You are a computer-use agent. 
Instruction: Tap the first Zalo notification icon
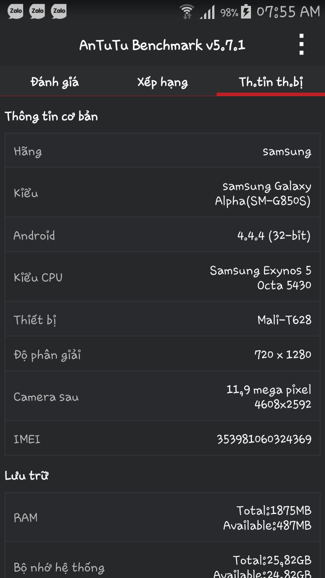click(x=16, y=11)
